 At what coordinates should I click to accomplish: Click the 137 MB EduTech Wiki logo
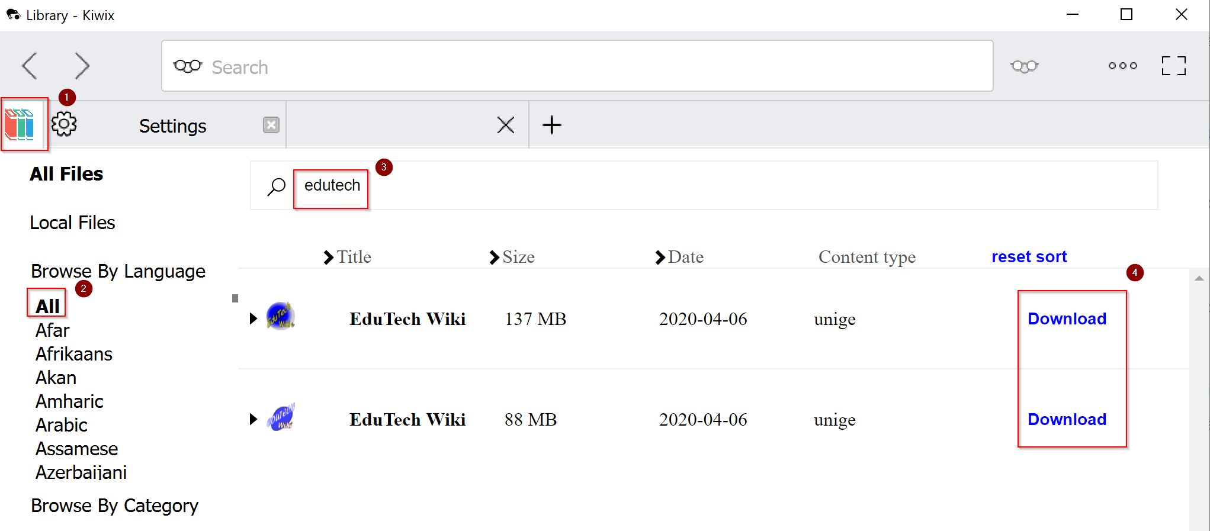click(281, 317)
